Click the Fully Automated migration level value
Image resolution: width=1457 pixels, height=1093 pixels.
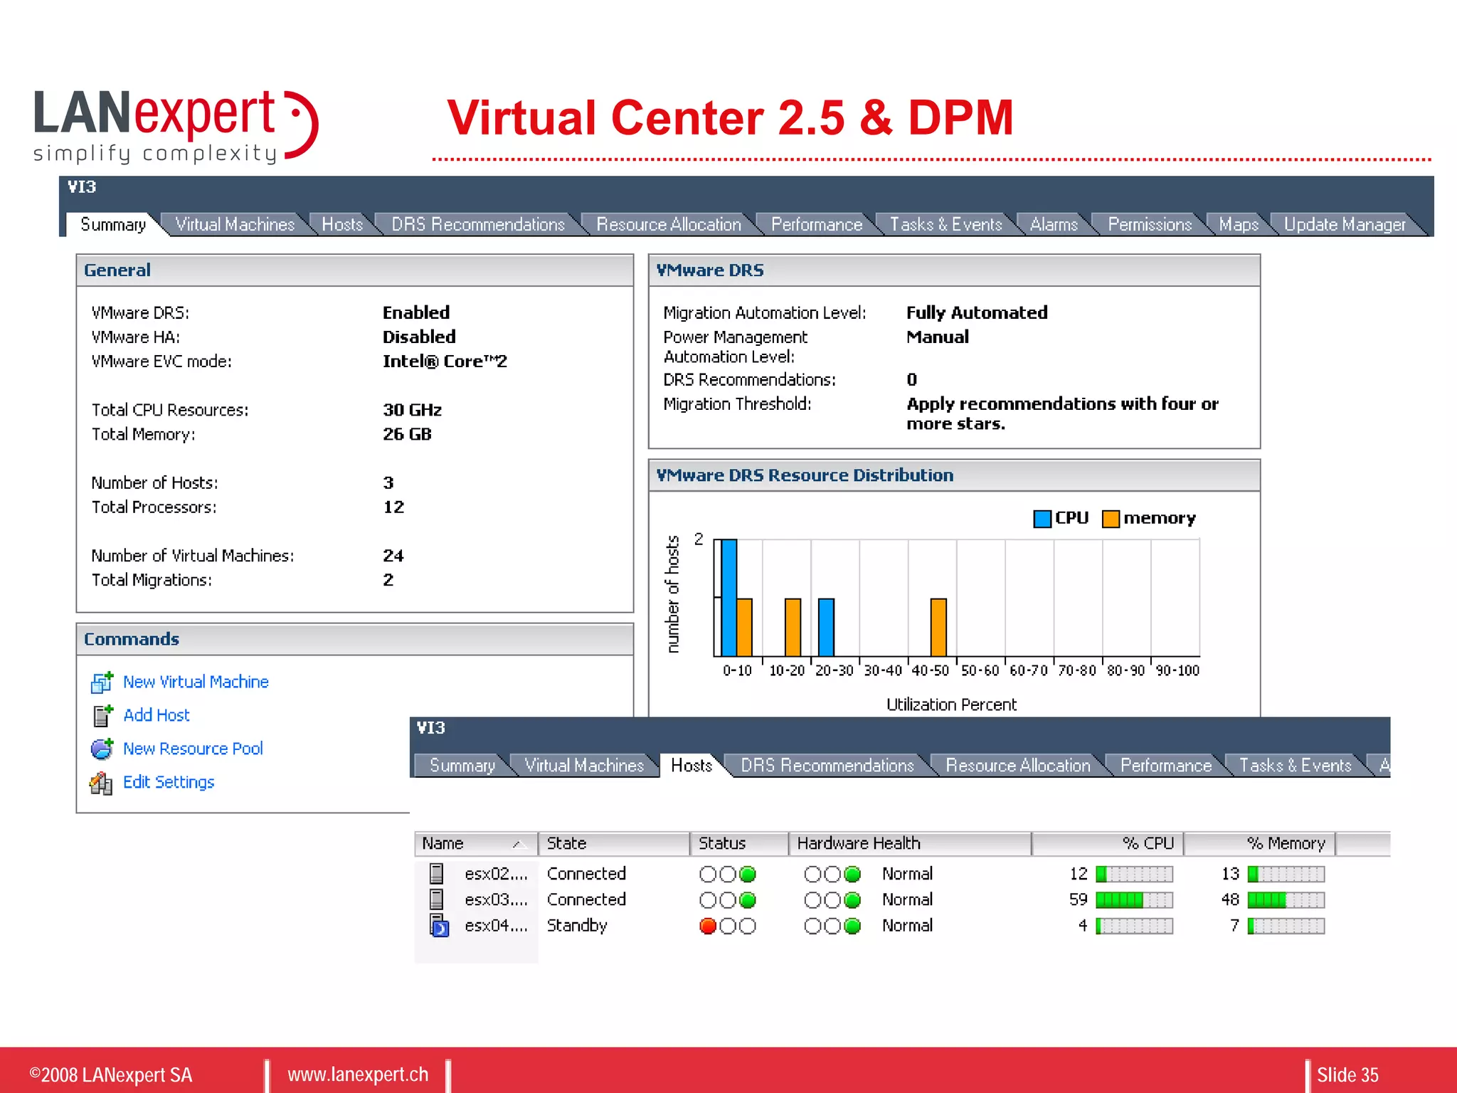(977, 312)
